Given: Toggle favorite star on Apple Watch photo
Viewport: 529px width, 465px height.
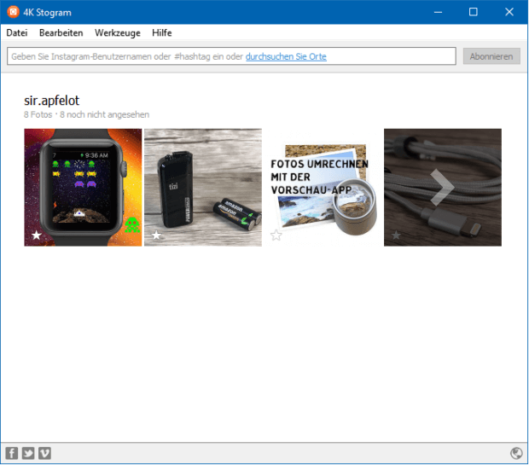Looking at the screenshot, I should click(37, 235).
